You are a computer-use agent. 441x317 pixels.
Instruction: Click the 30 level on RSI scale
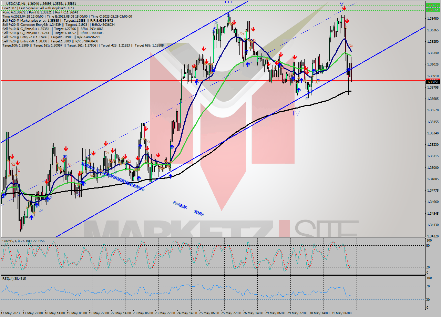tap(429, 299)
